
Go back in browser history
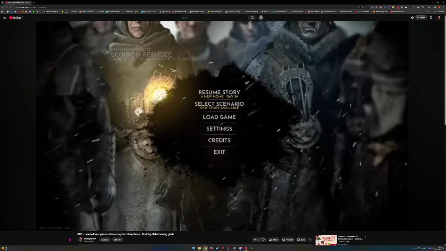(x=2, y=7)
